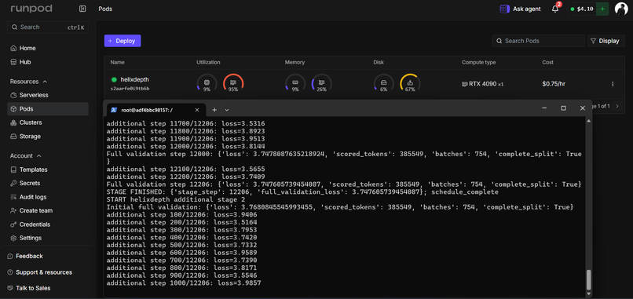Open the Display filter options
633x299 pixels.
click(606, 41)
